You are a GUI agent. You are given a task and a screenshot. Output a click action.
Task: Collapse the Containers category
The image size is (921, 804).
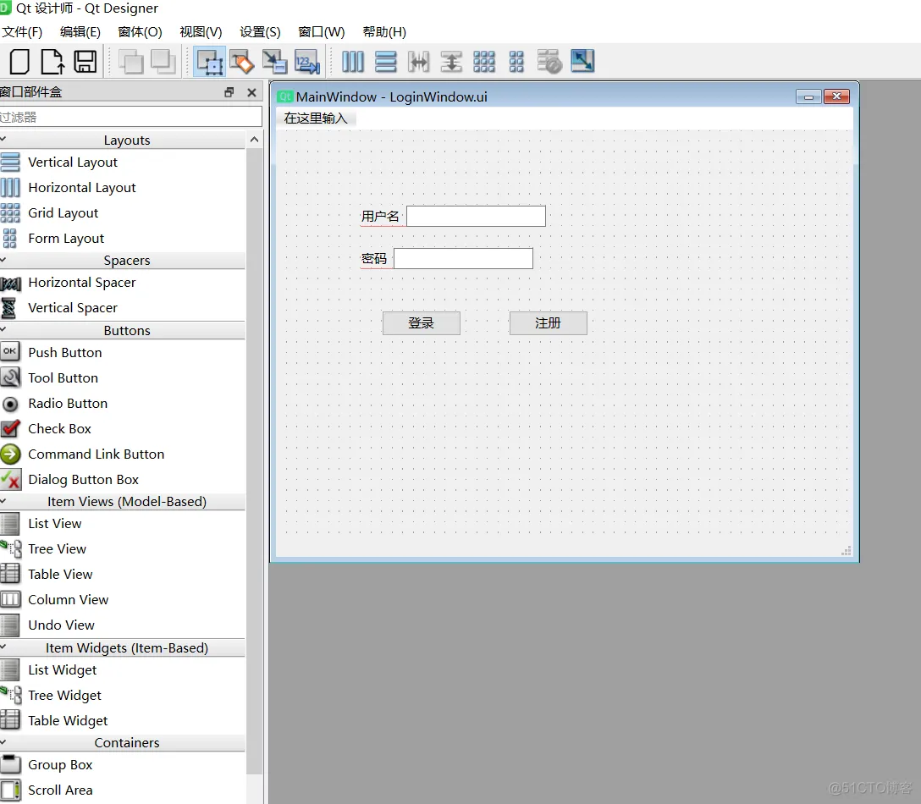[x=126, y=743]
